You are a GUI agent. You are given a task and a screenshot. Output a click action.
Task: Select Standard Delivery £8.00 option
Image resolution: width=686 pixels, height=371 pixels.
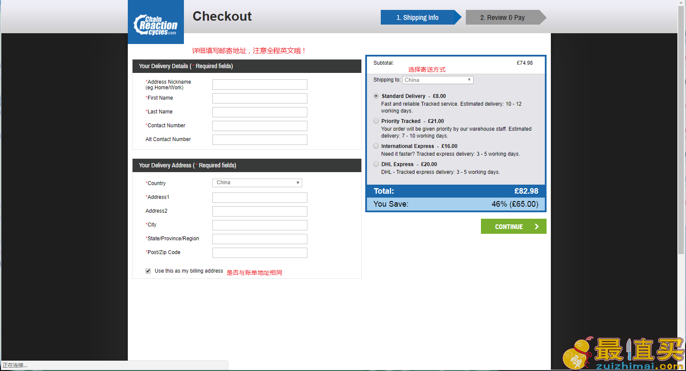point(376,96)
